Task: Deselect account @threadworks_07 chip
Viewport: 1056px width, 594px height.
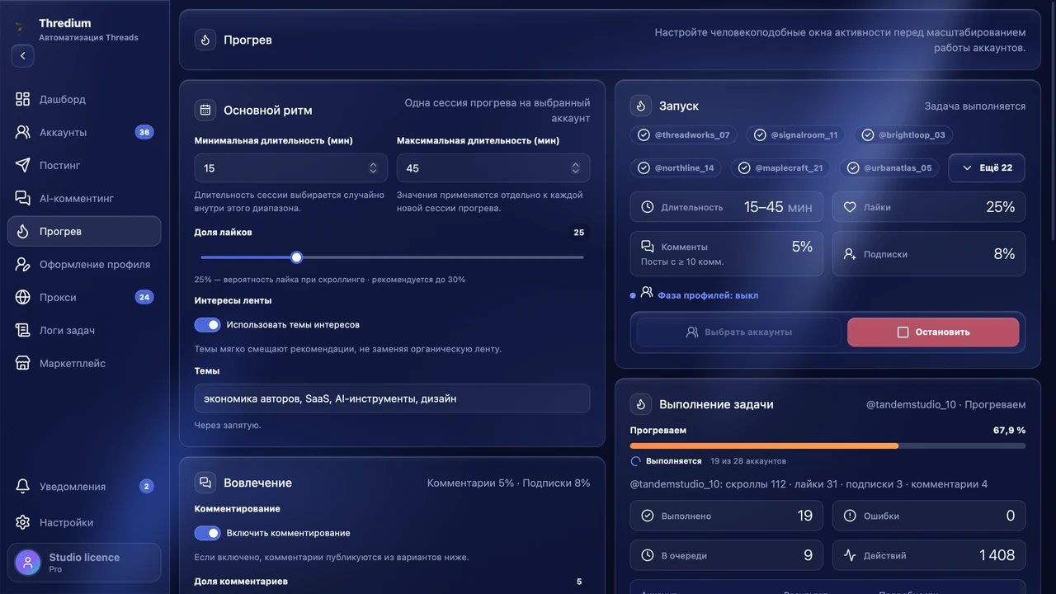Action: (x=684, y=134)
